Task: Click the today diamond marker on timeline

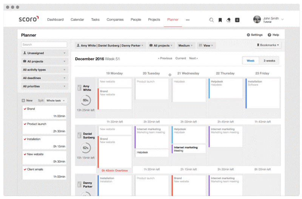Action: (x=169, y=75)
